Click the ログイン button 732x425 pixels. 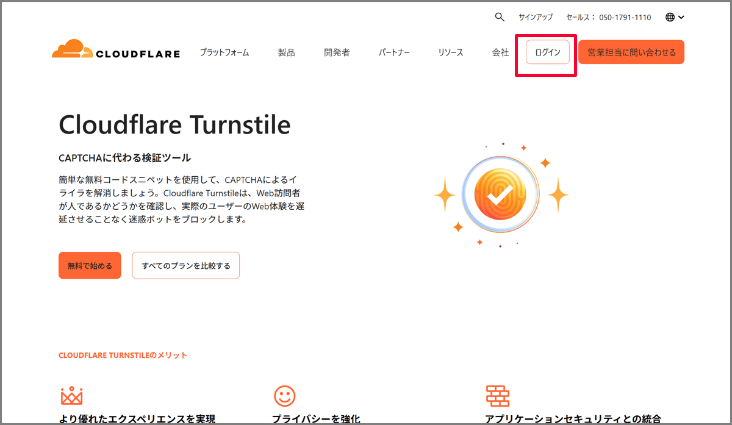coord(548,52)
